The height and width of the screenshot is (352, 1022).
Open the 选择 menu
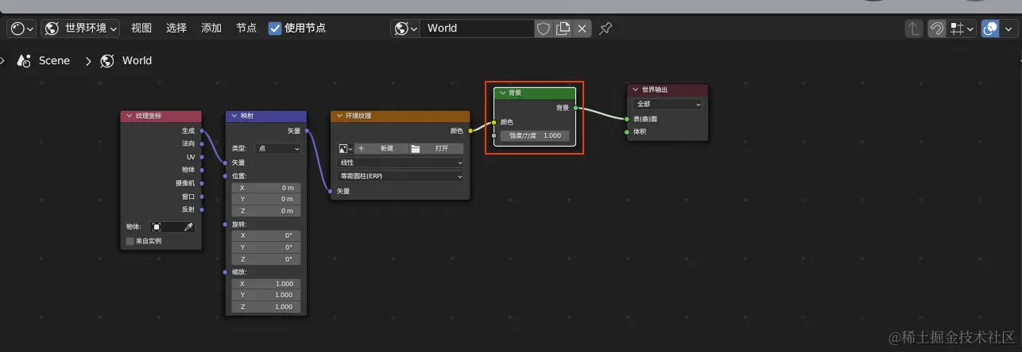point(176,28)
